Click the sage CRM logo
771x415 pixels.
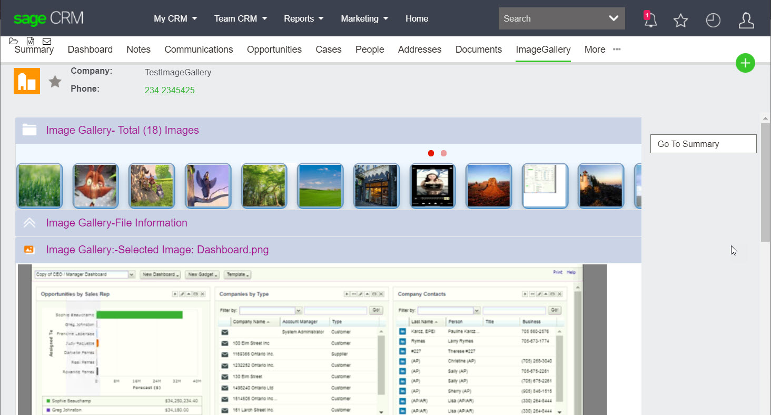pyautogui.click(x=48, y=18)
